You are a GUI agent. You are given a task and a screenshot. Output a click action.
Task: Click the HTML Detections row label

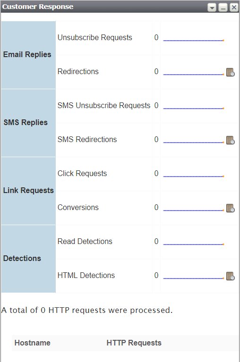pos(86,275)
